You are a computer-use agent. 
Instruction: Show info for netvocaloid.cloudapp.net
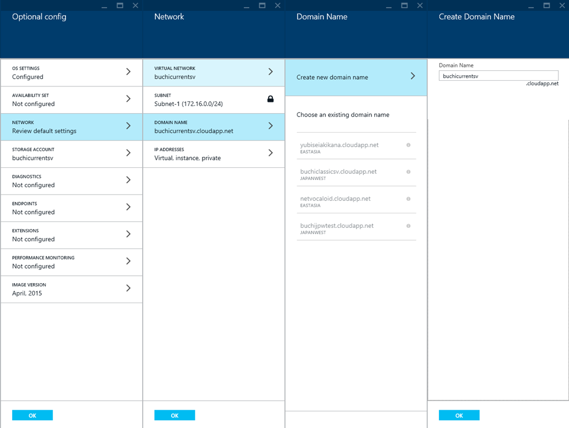(408, 199)
